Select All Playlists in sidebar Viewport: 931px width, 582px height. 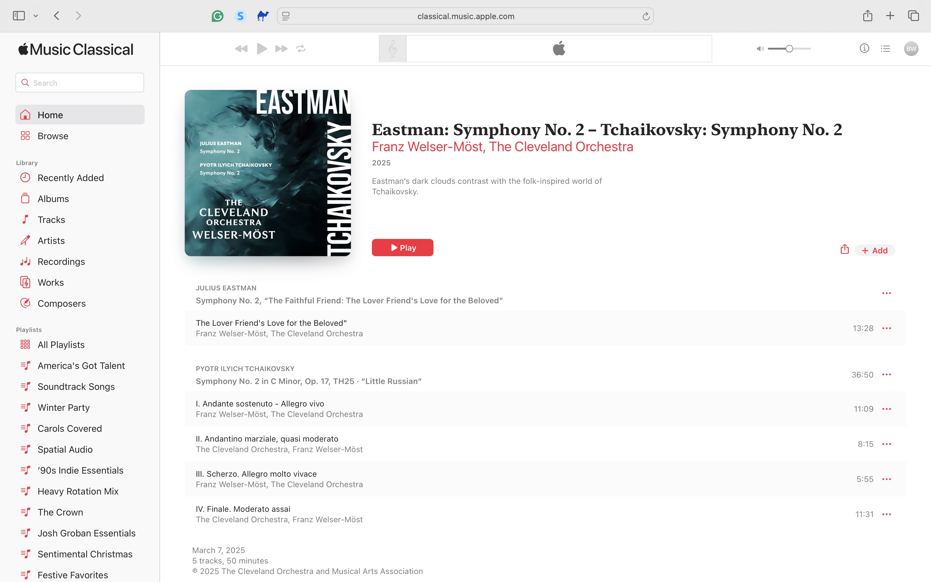click(x=61, y=345)
